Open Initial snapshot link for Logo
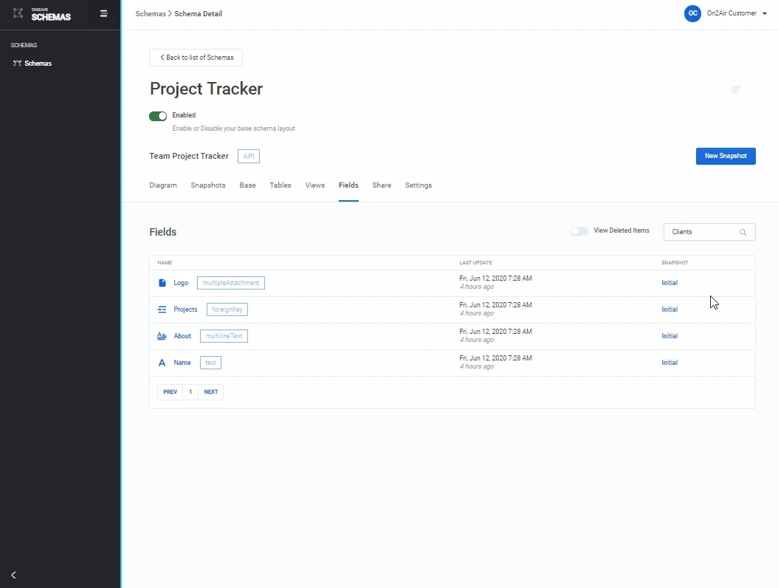Viewport: 778px width, 588px height. (669, 283)
